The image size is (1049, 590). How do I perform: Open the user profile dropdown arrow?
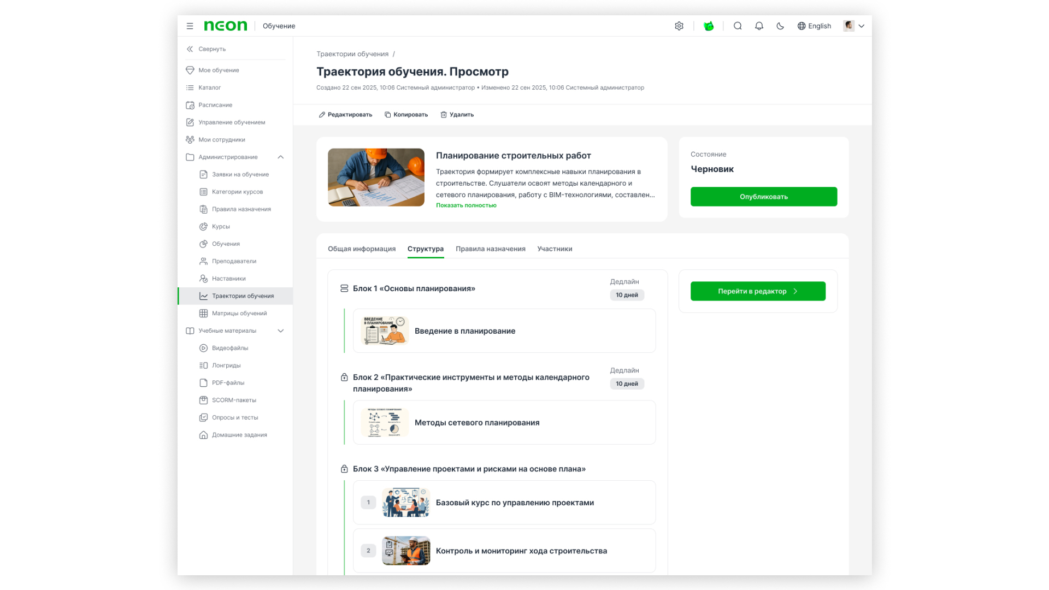[x=862, y=26]
